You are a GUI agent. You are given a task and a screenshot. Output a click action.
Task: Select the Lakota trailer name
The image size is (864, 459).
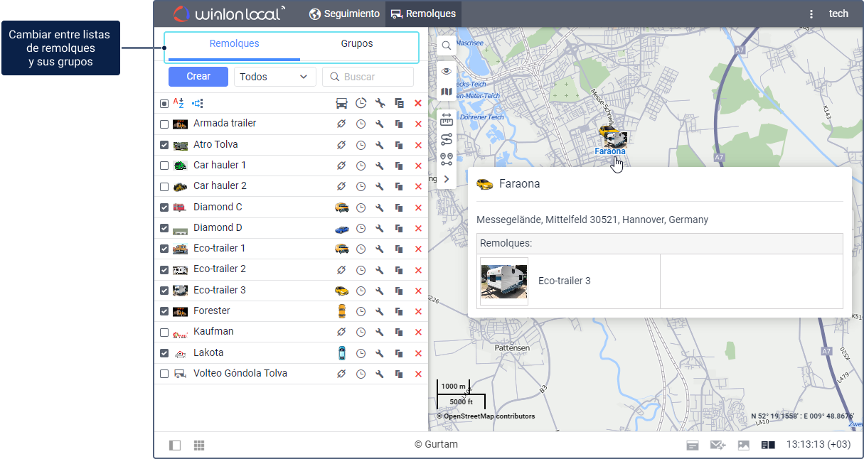coord(209,353)
